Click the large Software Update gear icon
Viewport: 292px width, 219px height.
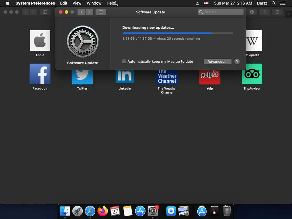click(83, 41)
